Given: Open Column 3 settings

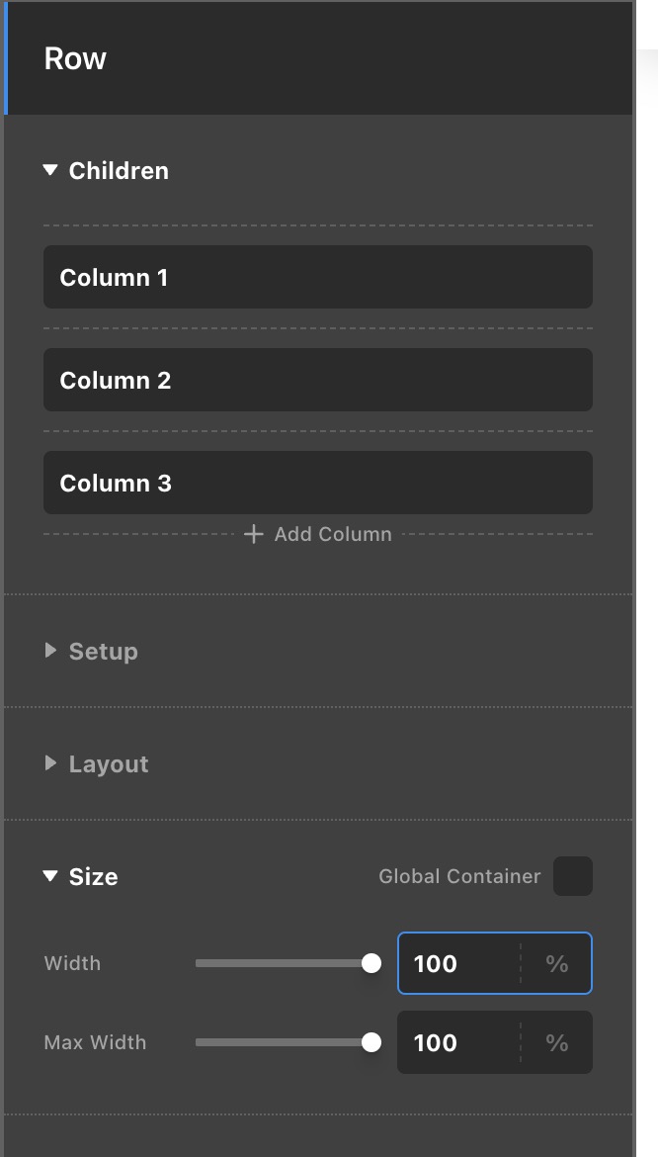Looking at the screenshot, I should 317,484.
